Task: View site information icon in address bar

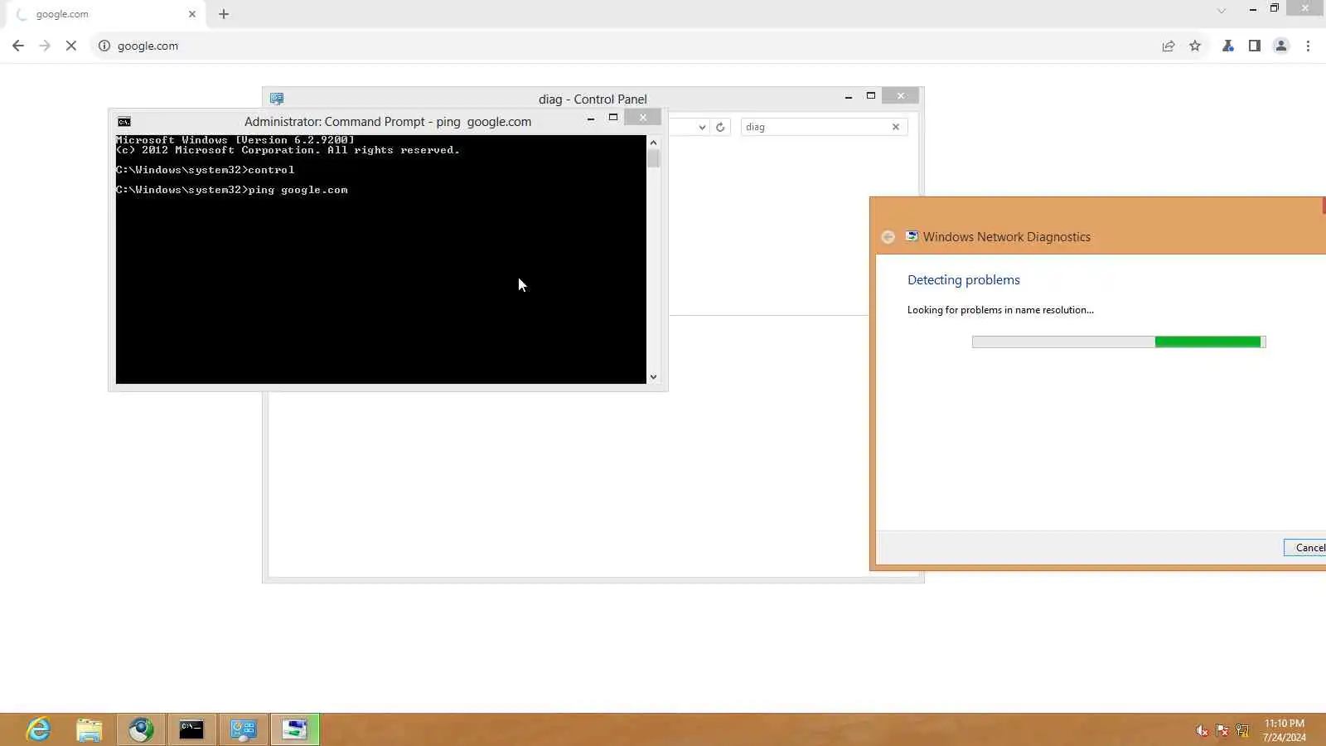Action: tap(104, 46)
